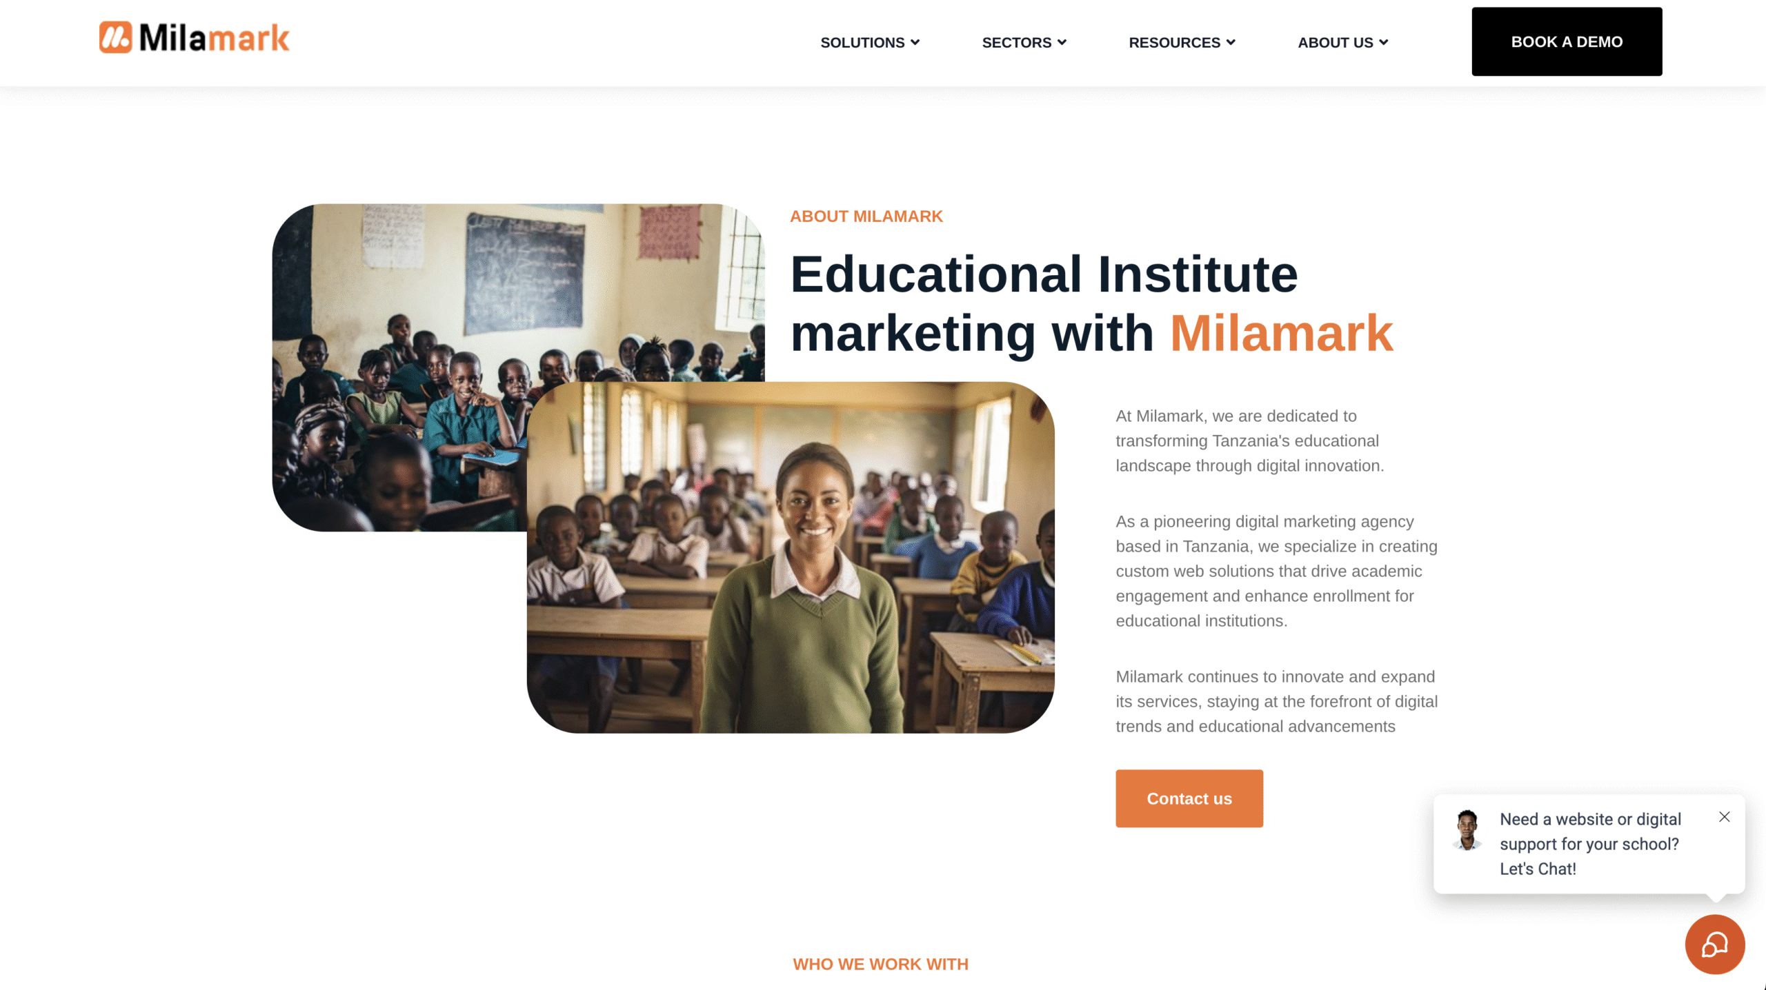Open the Solutions menu item
Viewport: 1766px width, 990px height.
click(862, 43)
